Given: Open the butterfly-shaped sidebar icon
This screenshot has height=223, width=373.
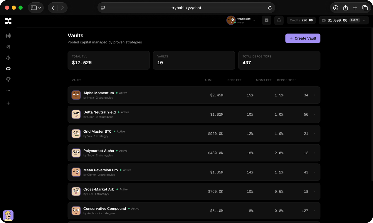Looking at the screenshot, I should [8, 36].
